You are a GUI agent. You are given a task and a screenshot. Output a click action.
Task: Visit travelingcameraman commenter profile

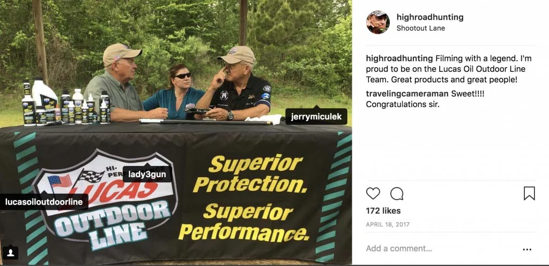[407, 94]
